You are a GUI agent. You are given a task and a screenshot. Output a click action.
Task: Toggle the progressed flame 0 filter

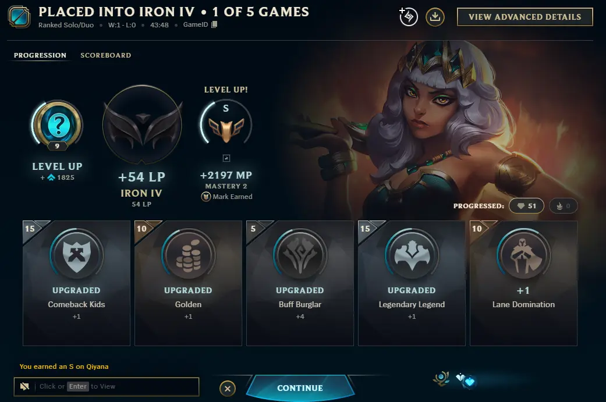click(x=563, y=206)
